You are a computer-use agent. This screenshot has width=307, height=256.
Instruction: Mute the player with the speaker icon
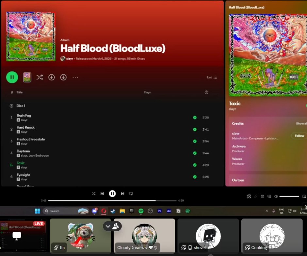point(276,196)
